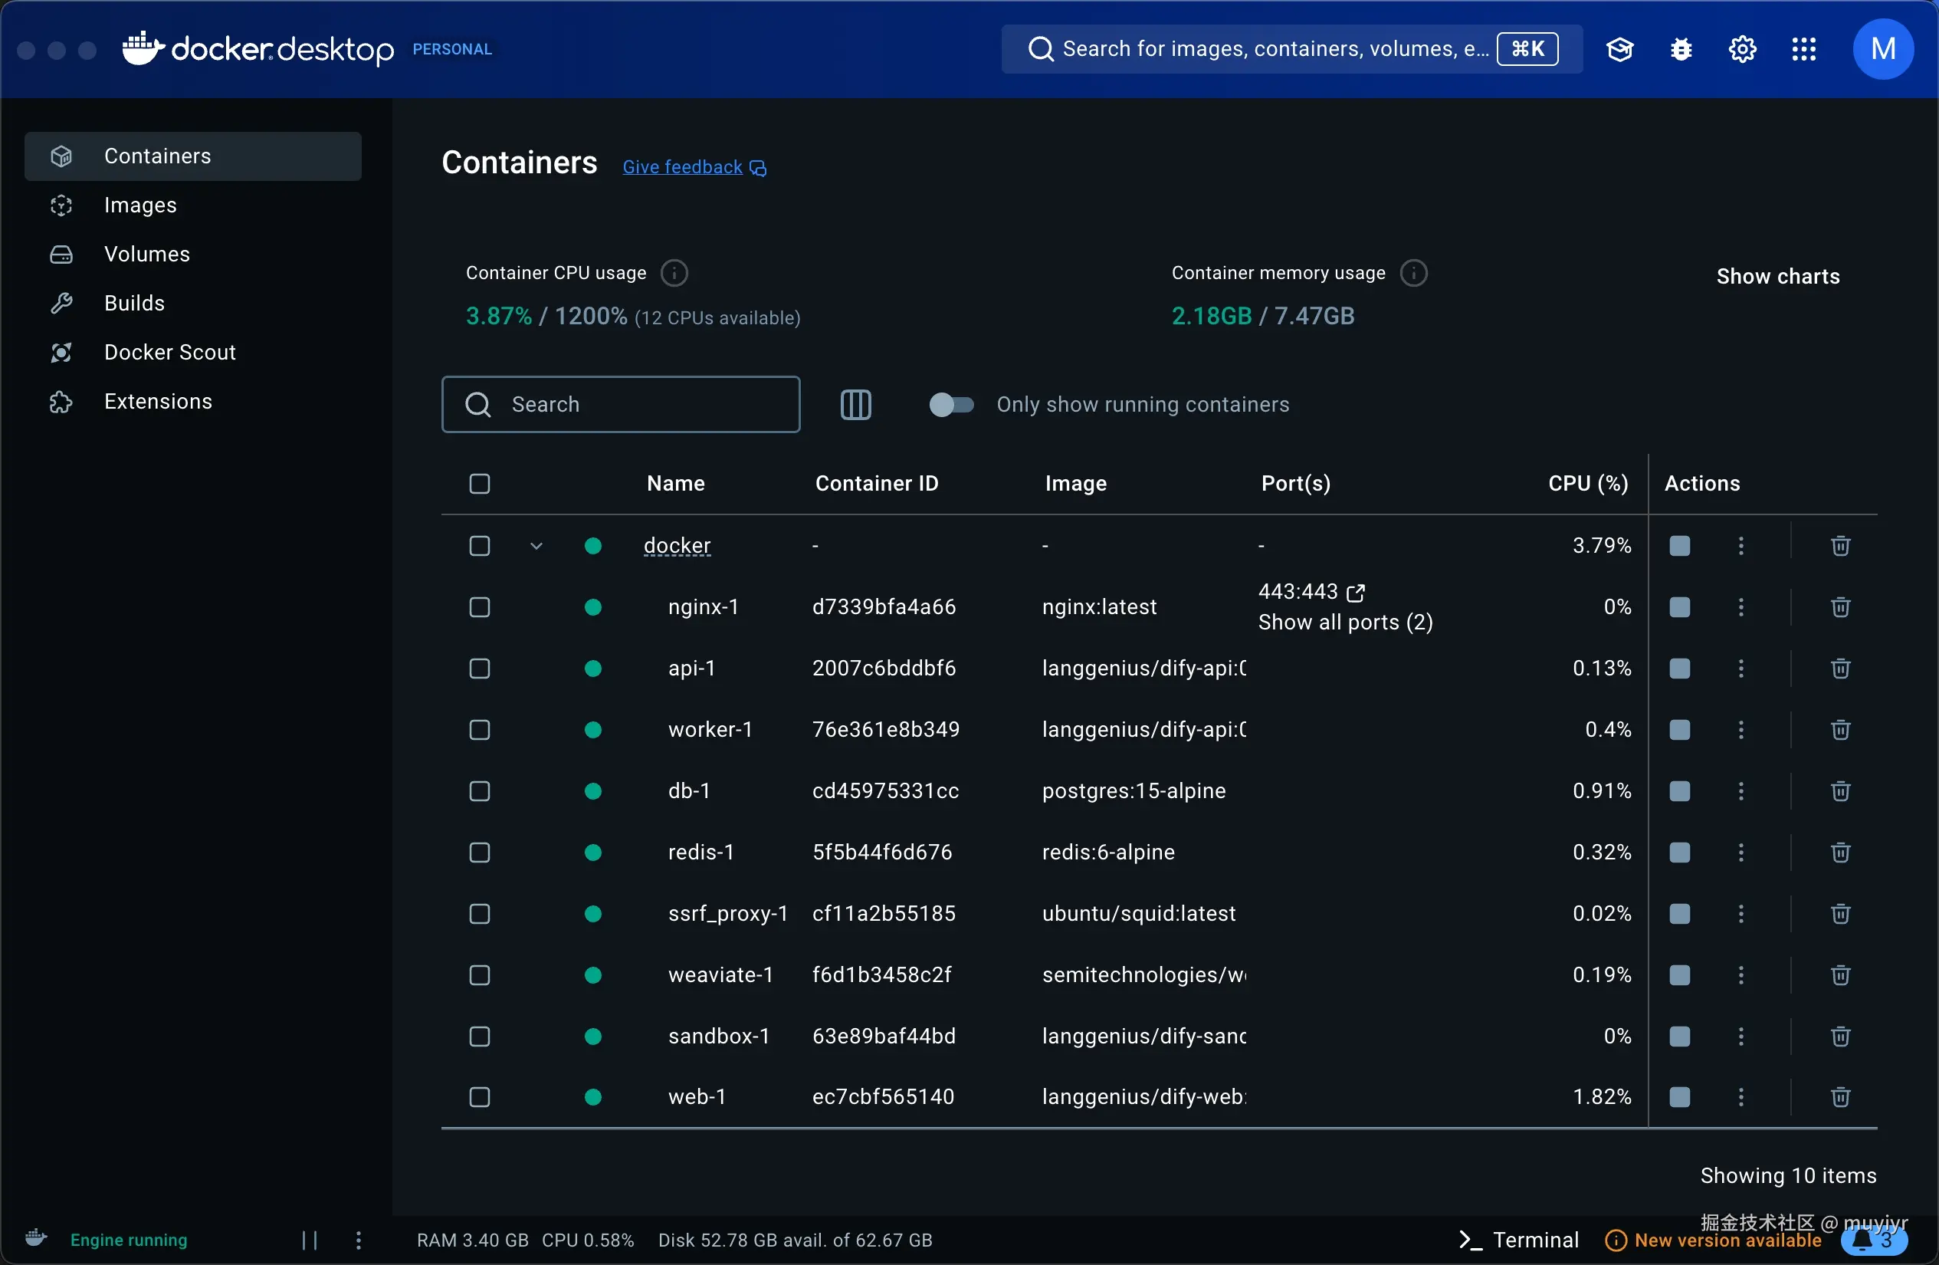Collapse the docker compose group chevron

pos(536,545)
